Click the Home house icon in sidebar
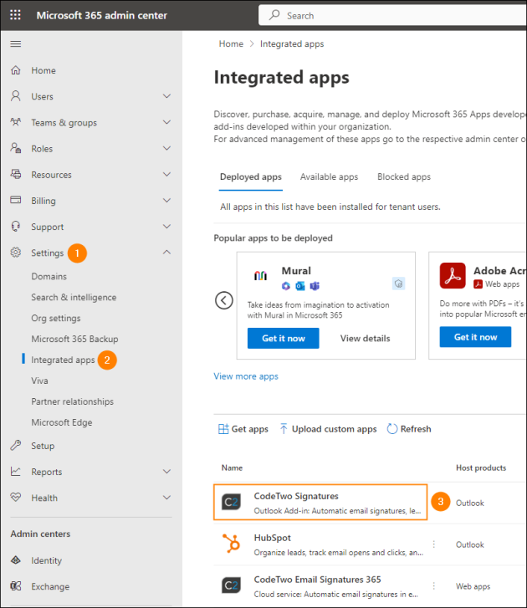Viewport: 527px width, 608px height. tap(16, 70)
